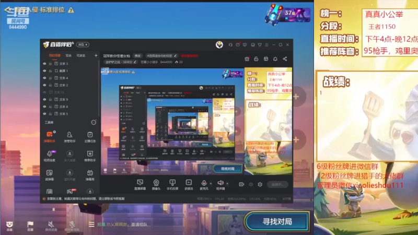418x235 pixels.
Task: Start recording with camcorder icon
Action: click(241, 184)
